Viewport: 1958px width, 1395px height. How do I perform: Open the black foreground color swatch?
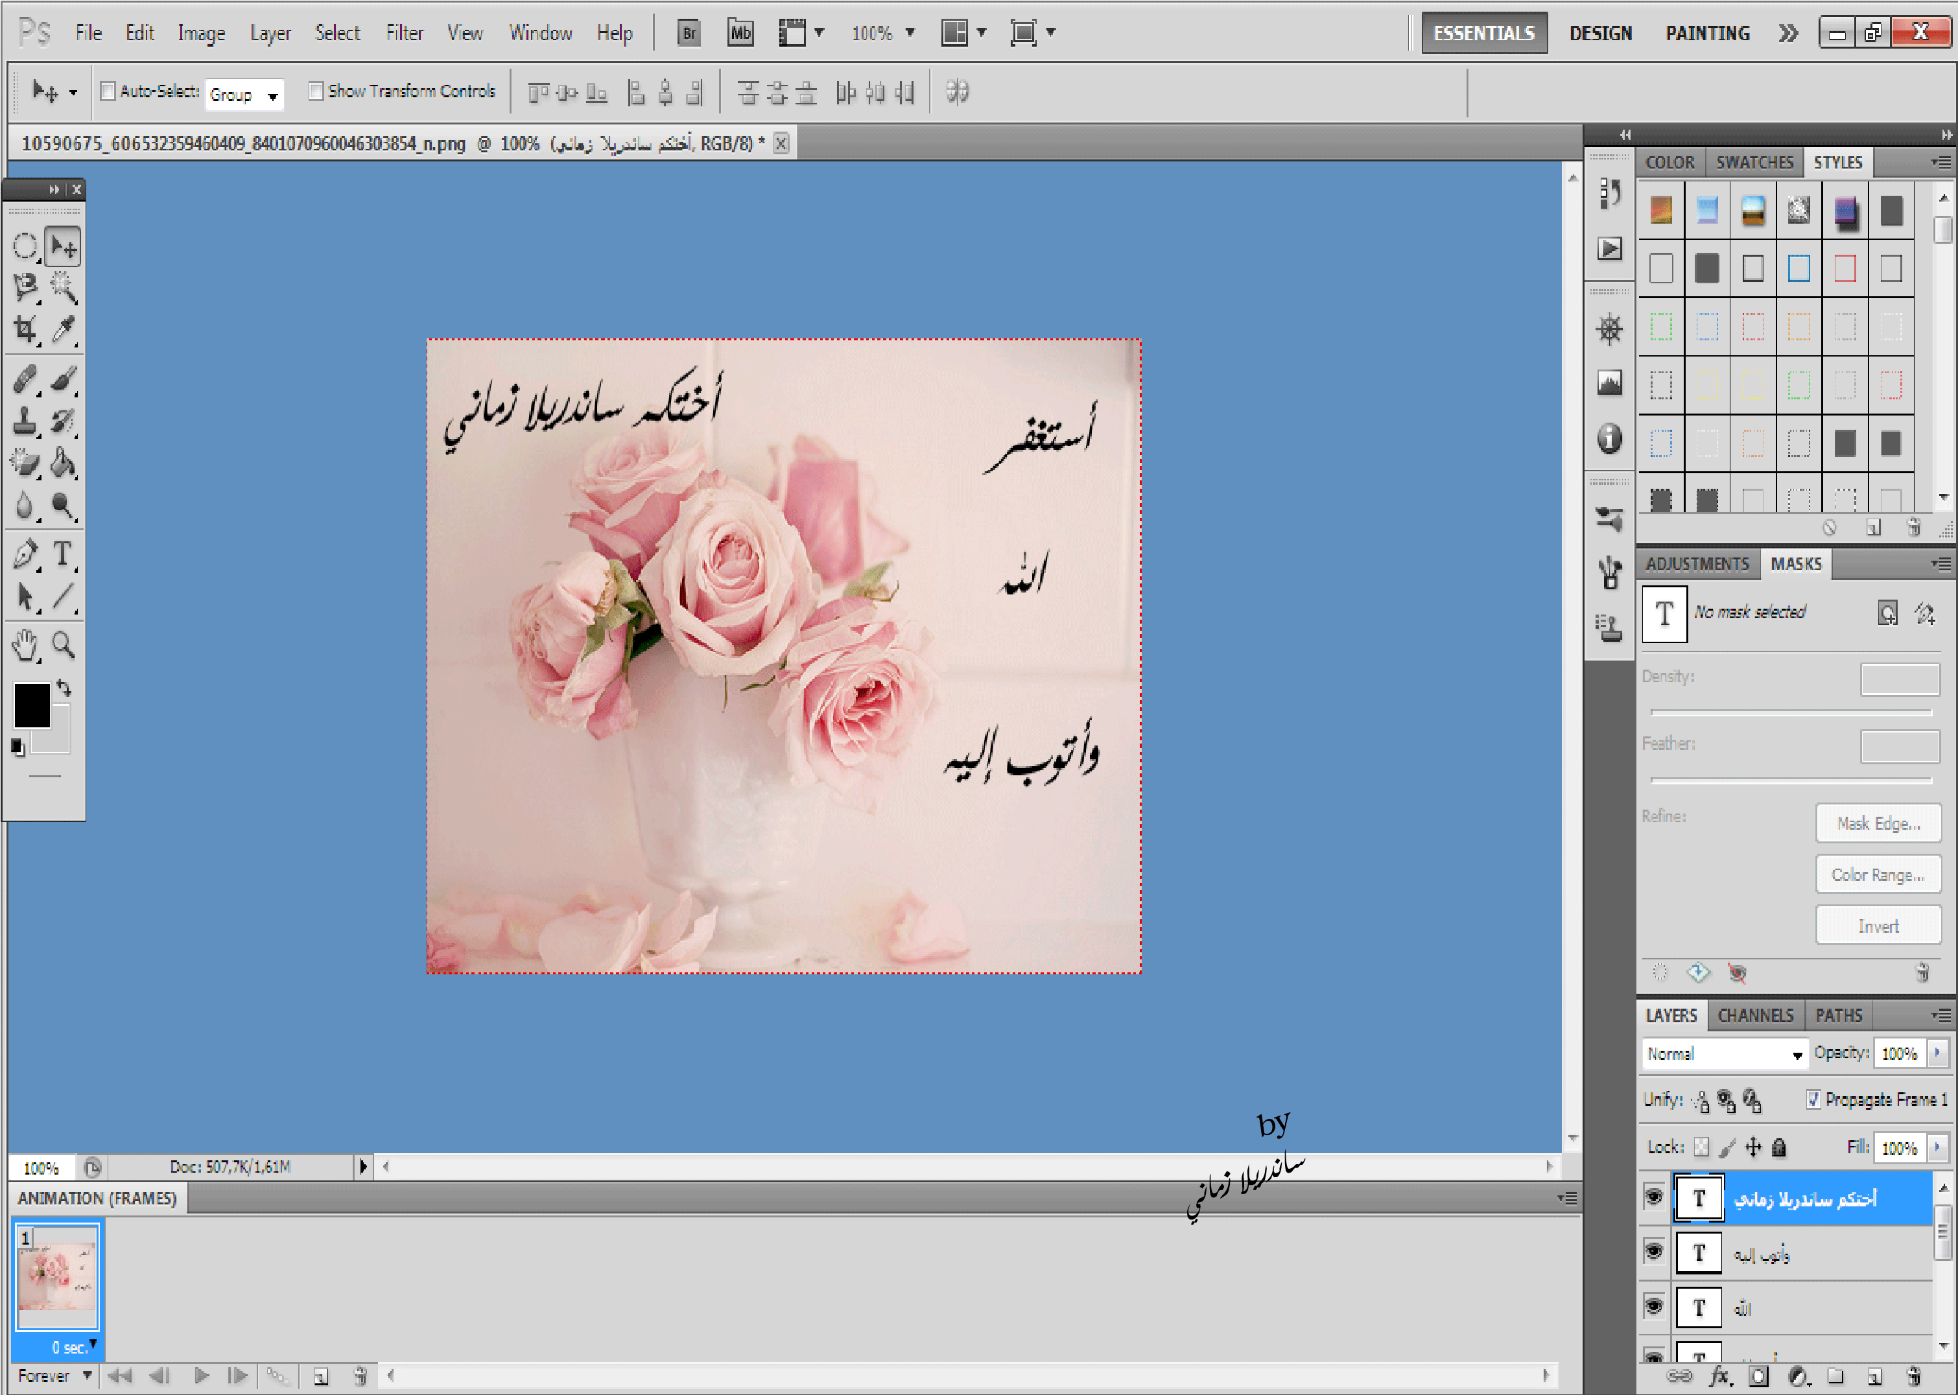(32, 706)
